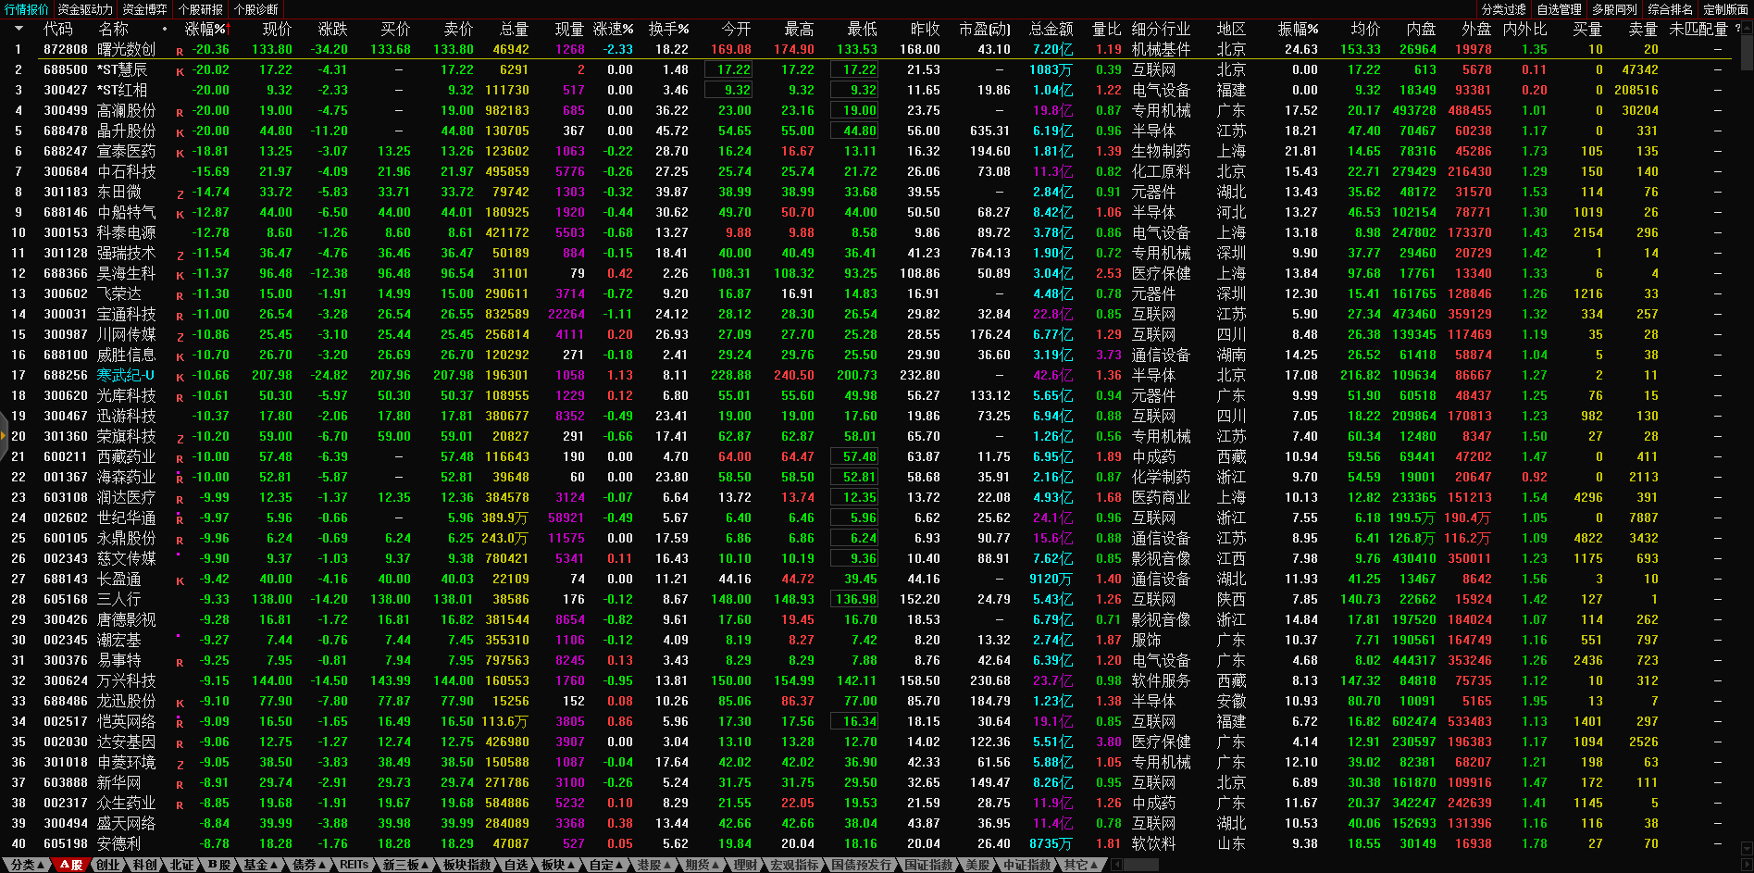This screenshot has width=1754, height=873.
Task: Sort by the 涨幅% column header
Action: tap(205, 30)
